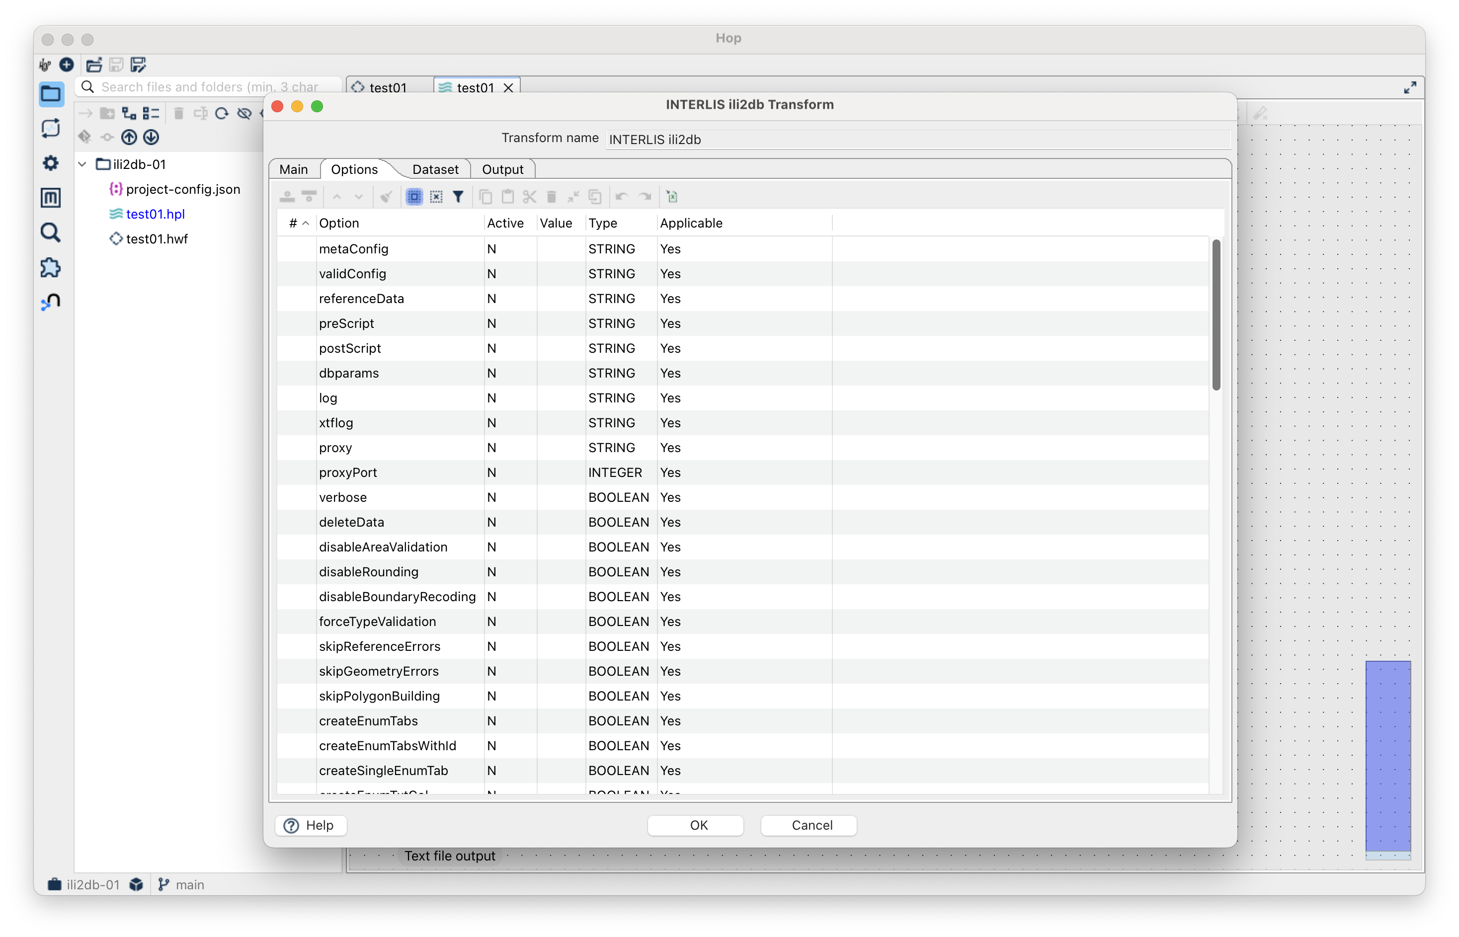Click the delete rows trash icon

coord(551,197)
